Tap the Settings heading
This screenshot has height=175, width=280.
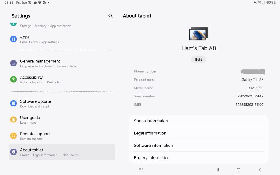(x=21, y=16)
